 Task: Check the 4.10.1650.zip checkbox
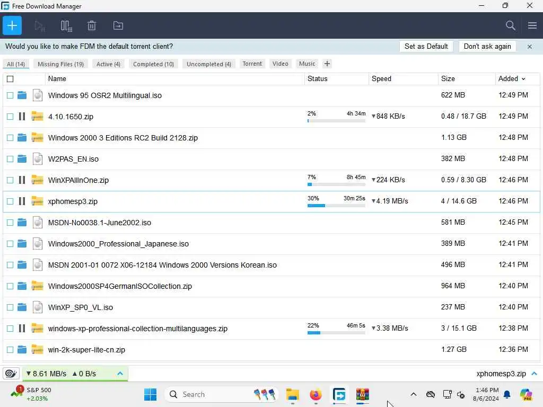click(x=10, y=116)
